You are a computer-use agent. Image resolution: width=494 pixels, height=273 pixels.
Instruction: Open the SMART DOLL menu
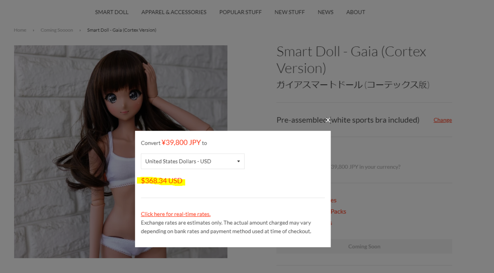click(x=112, y=12)
